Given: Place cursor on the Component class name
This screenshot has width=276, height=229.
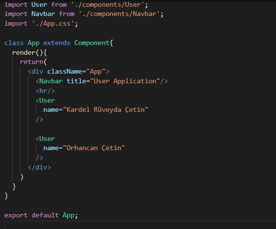Looking at the screenshot, I should coord(92,43).
